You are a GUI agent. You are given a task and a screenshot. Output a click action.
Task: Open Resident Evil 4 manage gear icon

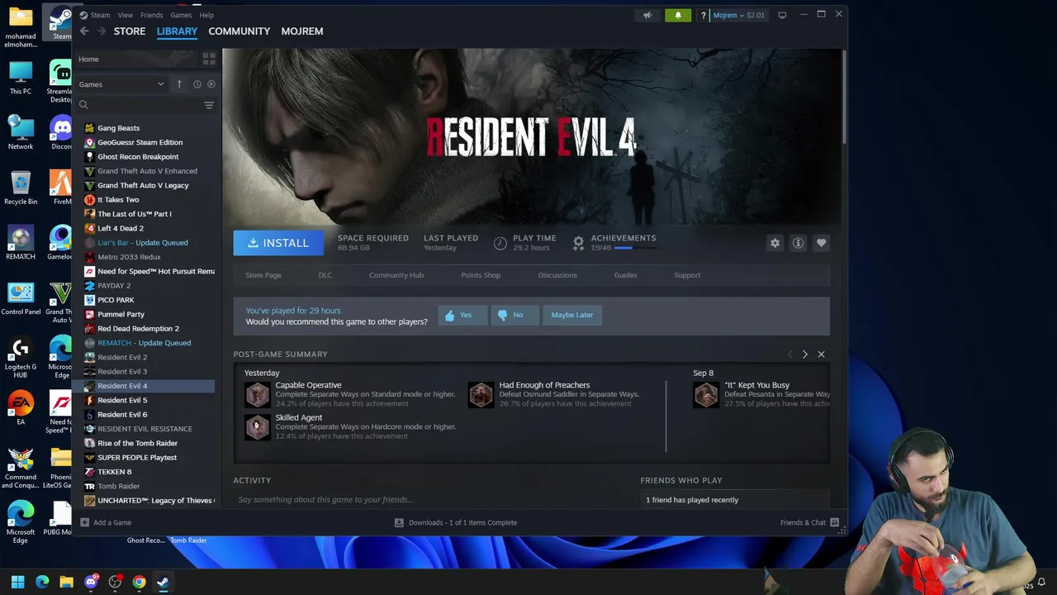click(x=775, y=243)
